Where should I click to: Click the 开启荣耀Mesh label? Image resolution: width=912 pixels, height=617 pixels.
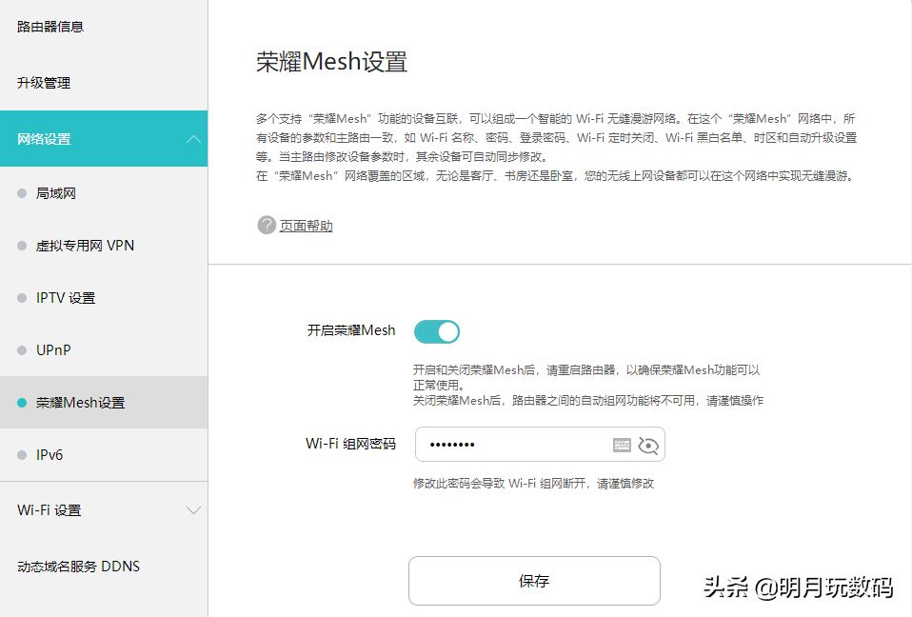pos(351,330)
